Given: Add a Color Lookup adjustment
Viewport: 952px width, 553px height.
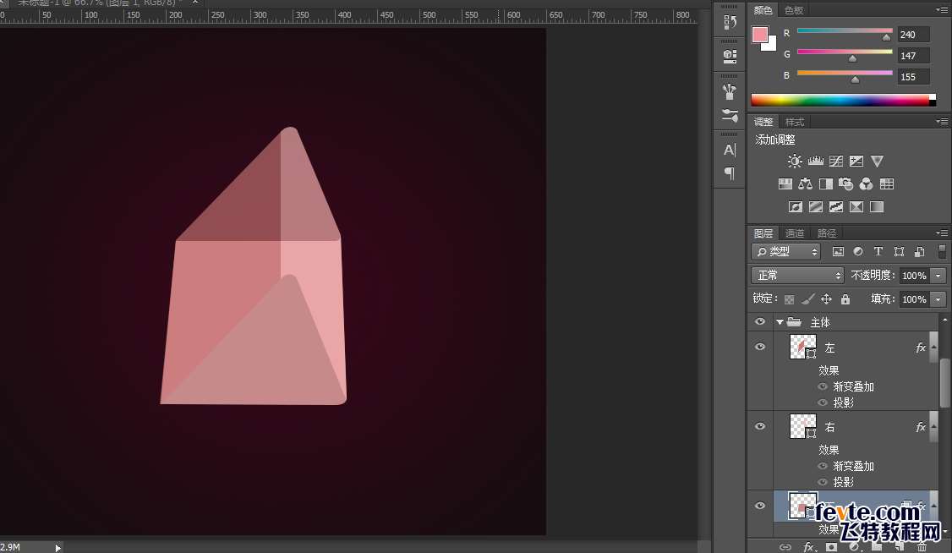Looking at the screenshot, I should coord(886,184).
